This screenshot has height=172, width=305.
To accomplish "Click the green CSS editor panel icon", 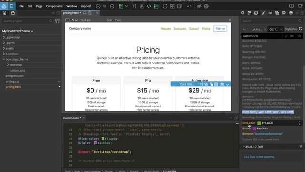I will point(156,6).
